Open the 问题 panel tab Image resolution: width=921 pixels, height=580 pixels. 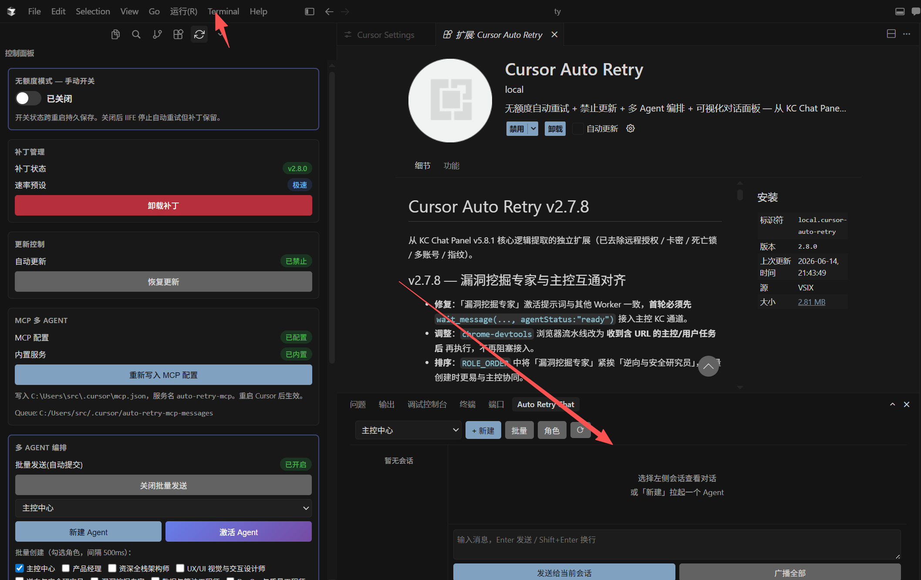(358, 405)
